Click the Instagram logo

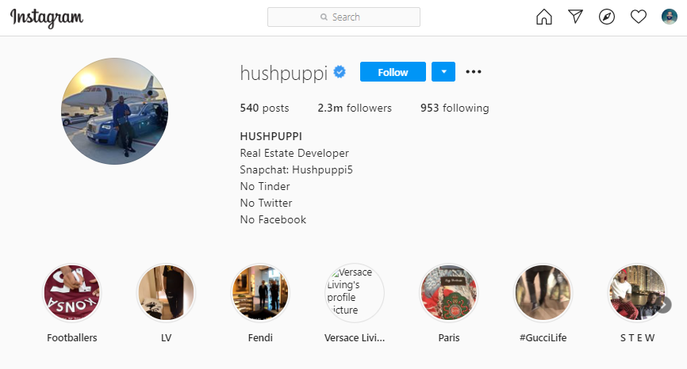(47, 18)
